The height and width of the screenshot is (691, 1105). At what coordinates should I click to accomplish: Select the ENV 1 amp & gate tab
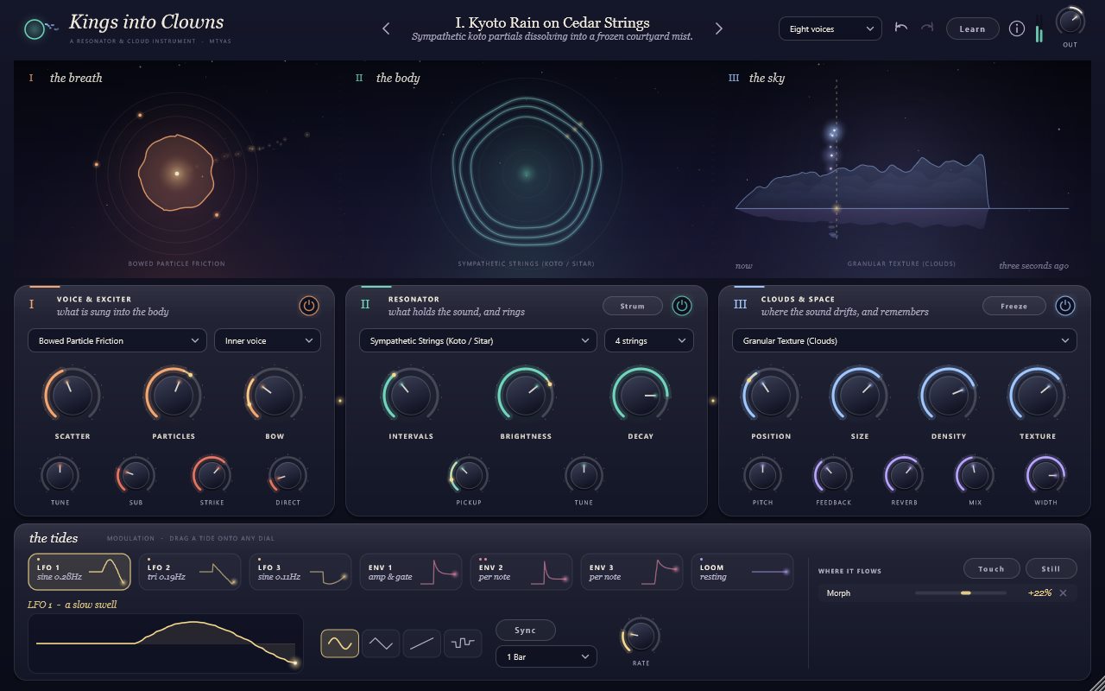point(411,572)
